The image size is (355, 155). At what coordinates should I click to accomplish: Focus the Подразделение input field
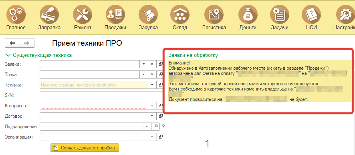tap(91, 127)
